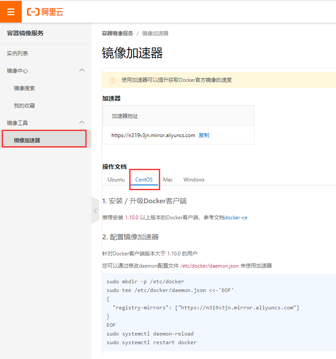Collapse the 镜像工具 section chevron

(81, 122)
